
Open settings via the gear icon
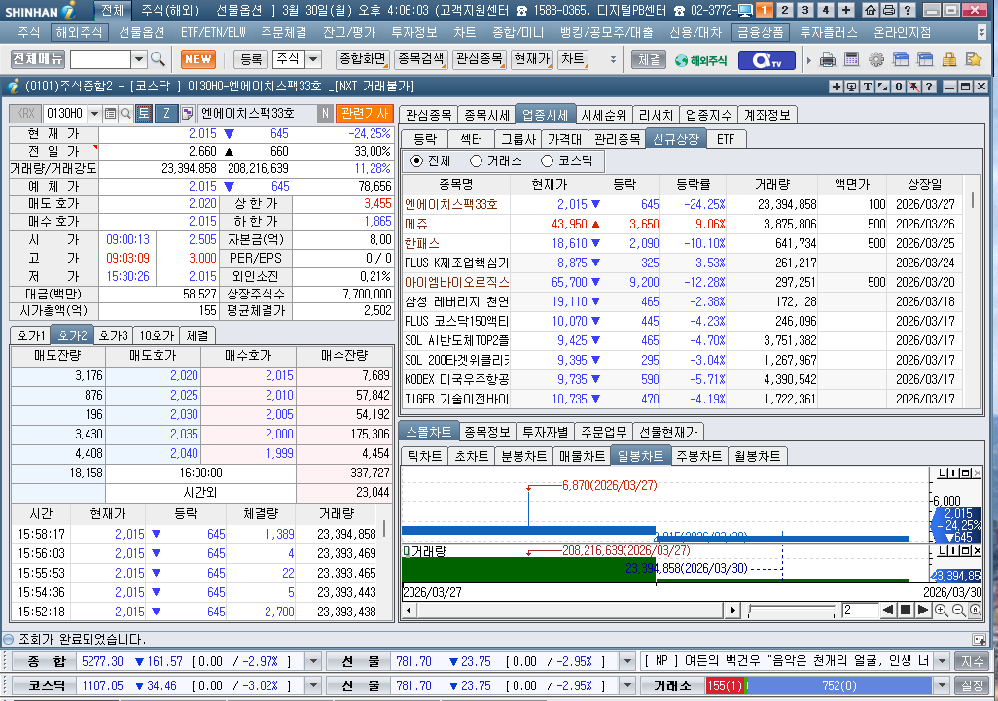coord(875,60)
